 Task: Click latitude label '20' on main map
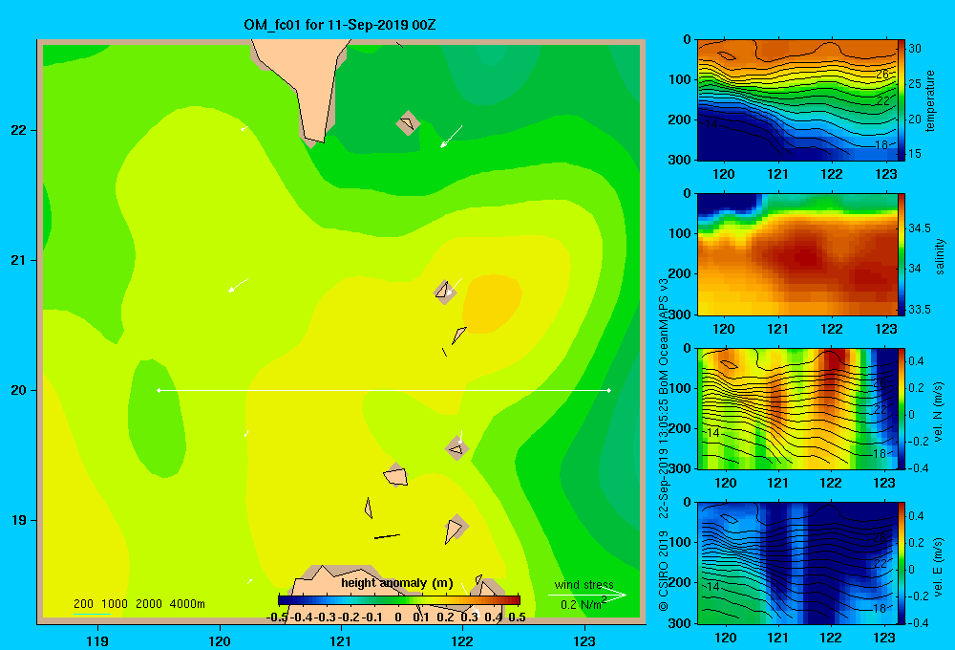pyautogui.click(x=19, y=390)
